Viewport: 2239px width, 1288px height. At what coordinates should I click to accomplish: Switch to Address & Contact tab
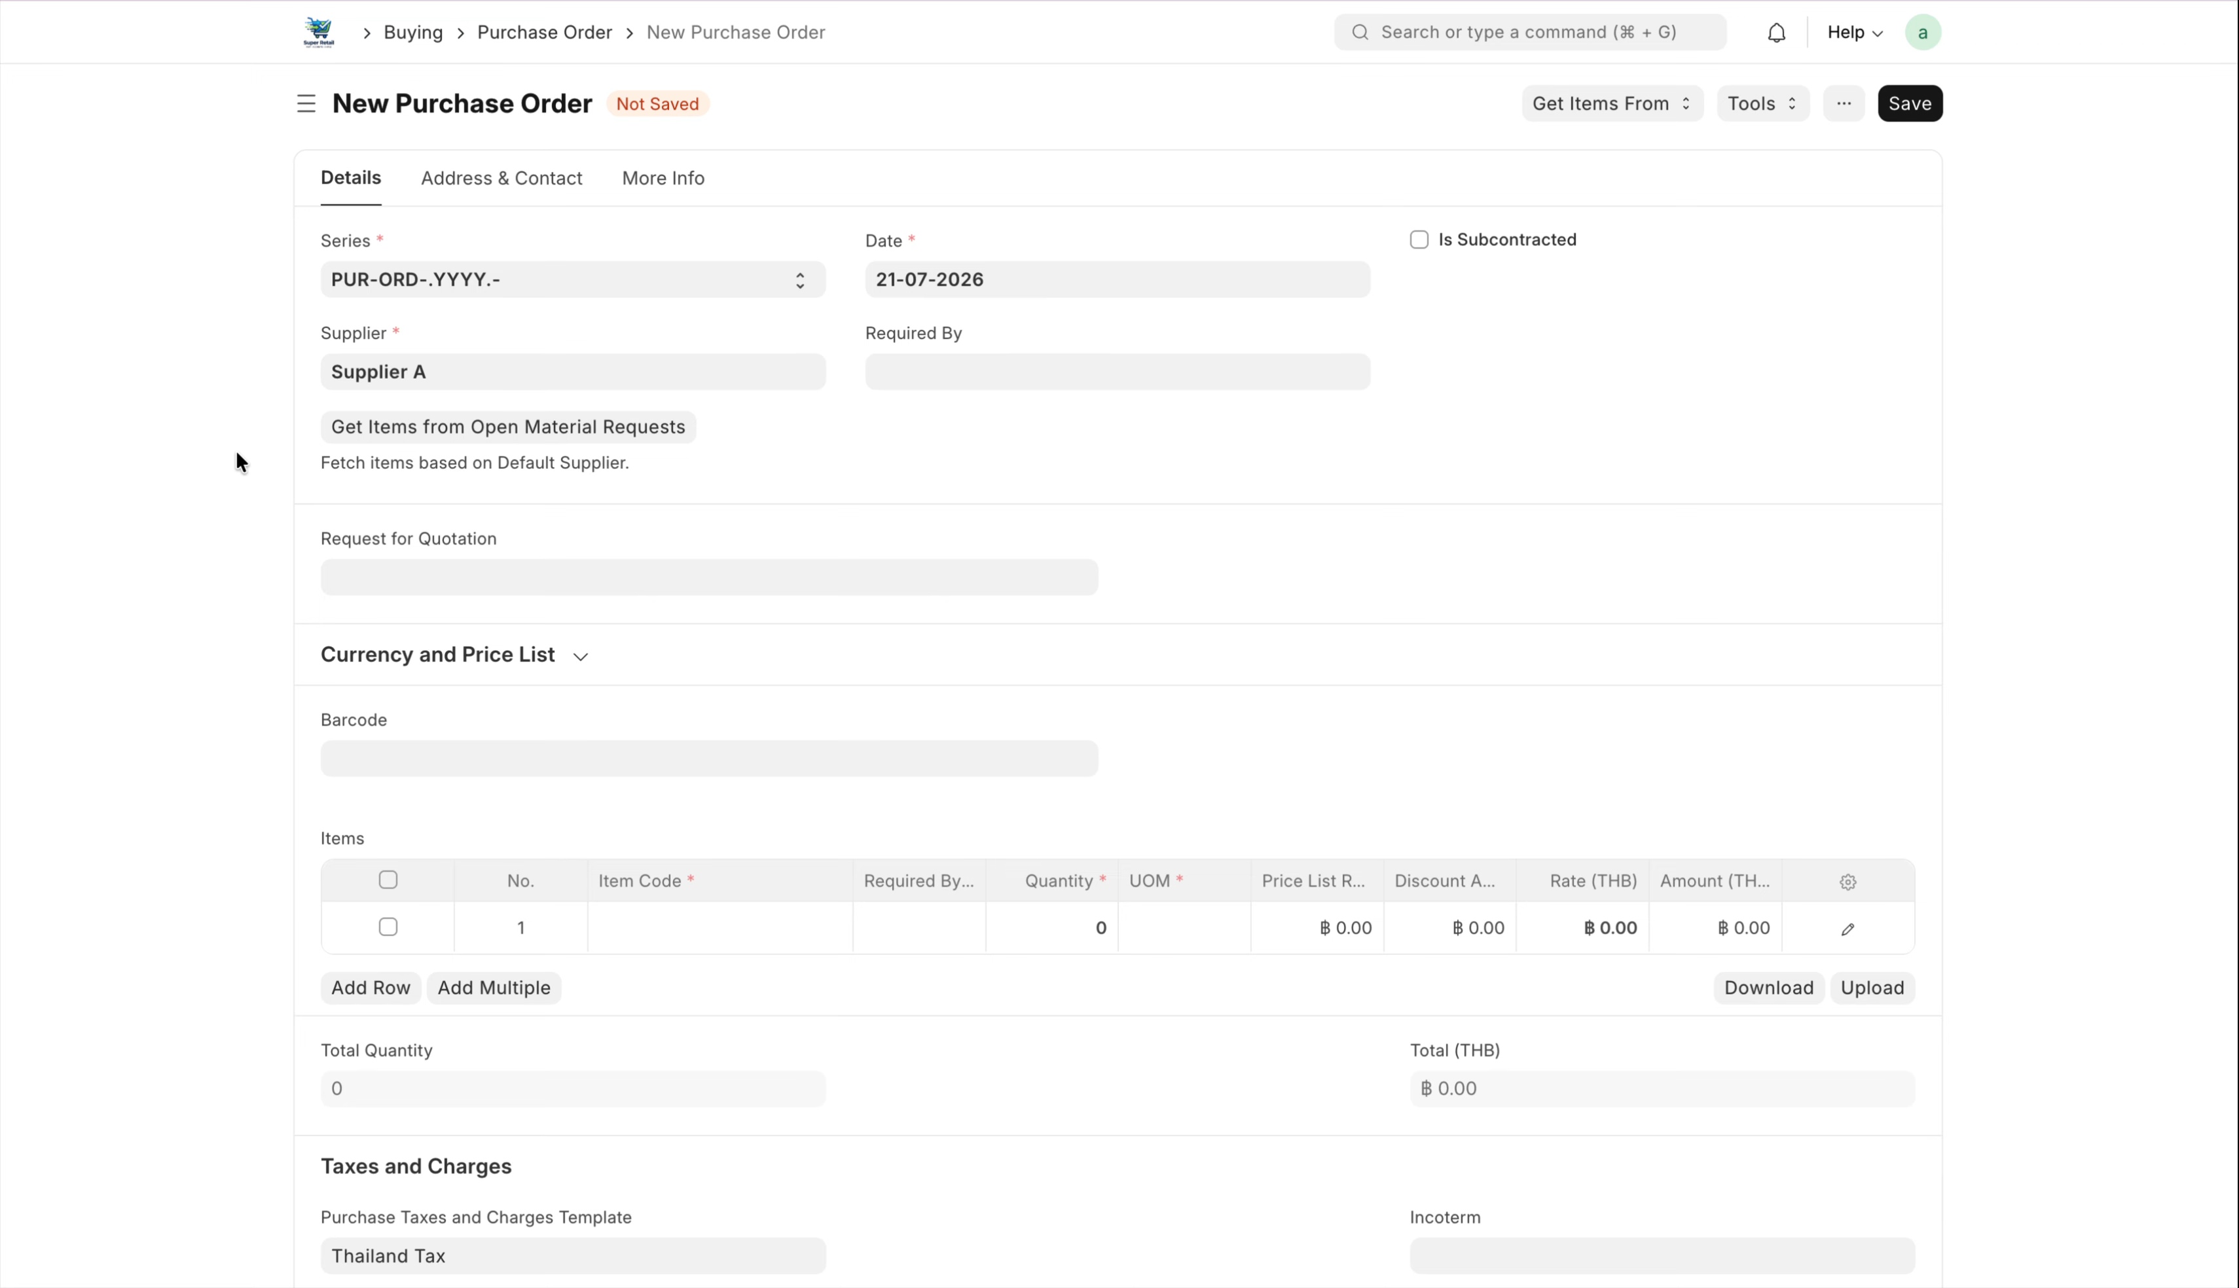[501, 178]
